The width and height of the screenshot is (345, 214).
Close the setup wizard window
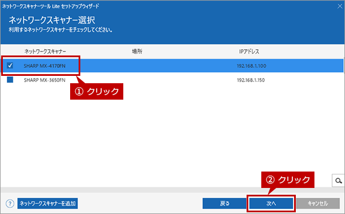coord(340,6)
